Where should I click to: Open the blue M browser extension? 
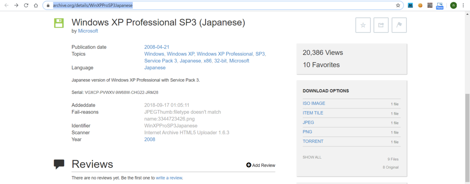point(410,5)
